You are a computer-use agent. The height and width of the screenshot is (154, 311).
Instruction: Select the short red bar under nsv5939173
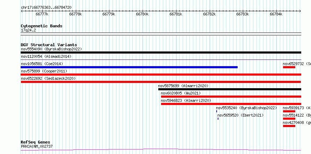click(x=289, y=111)
